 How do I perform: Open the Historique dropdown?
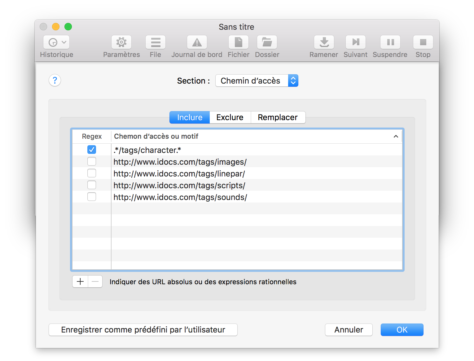[x=56, y=42]
